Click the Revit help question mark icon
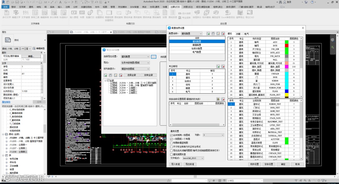Image resolution: width=339 pixels, height=184 pixels. 312,2
